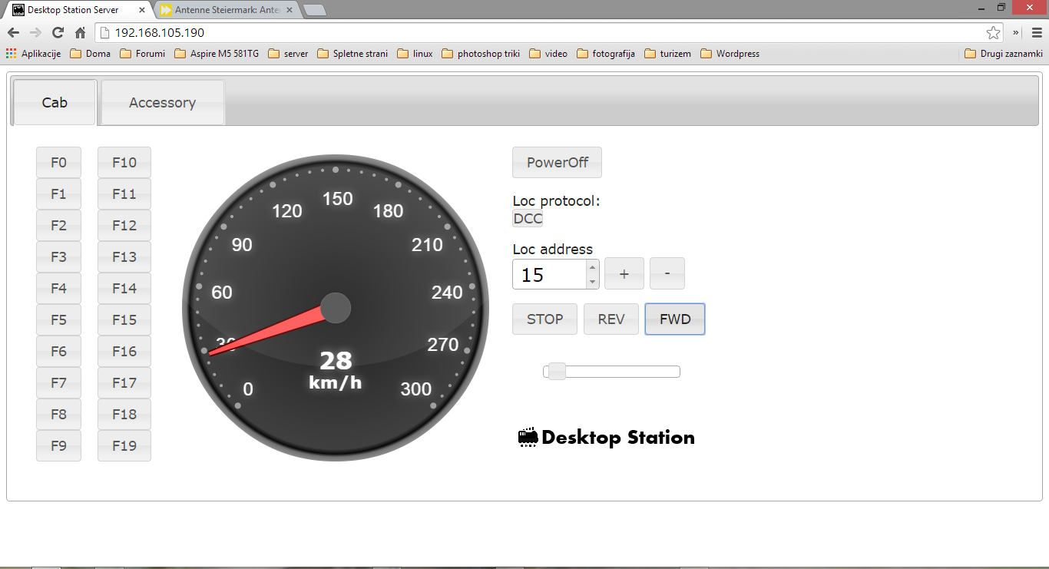Open the Aspire M5 581TG bookmarks folder
1049x569 pixels.
217,54
